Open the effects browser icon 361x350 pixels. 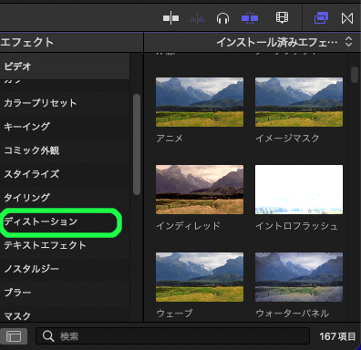pyautogui.click(x=321, y=18)
